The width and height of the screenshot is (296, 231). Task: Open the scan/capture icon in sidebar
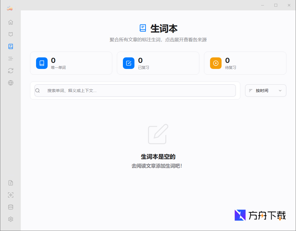10,195
